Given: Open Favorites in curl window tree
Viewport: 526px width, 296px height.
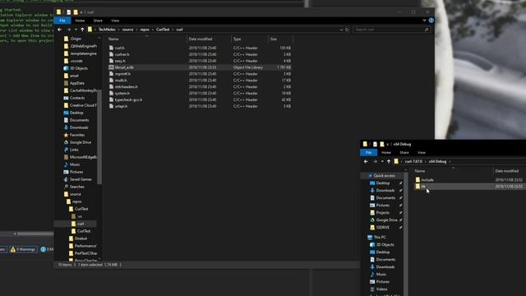Looking at the screenshot, I should (x=76, y=135).
